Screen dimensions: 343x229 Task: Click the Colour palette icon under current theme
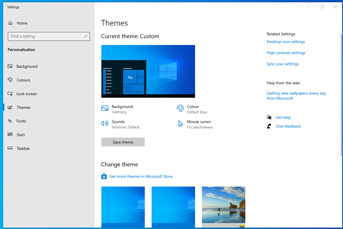[x=180, y=109]
